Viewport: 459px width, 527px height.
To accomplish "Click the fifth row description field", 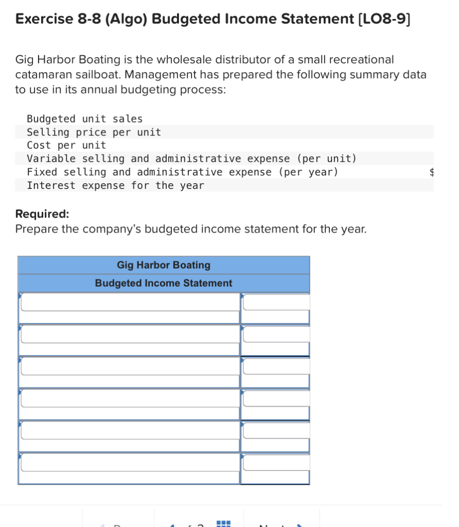I will 129,432.
